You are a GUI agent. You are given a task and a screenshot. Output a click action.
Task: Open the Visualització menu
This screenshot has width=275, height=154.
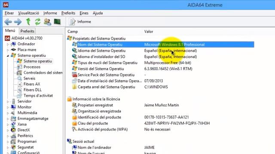pyautogui.click(x=29, y=13)
